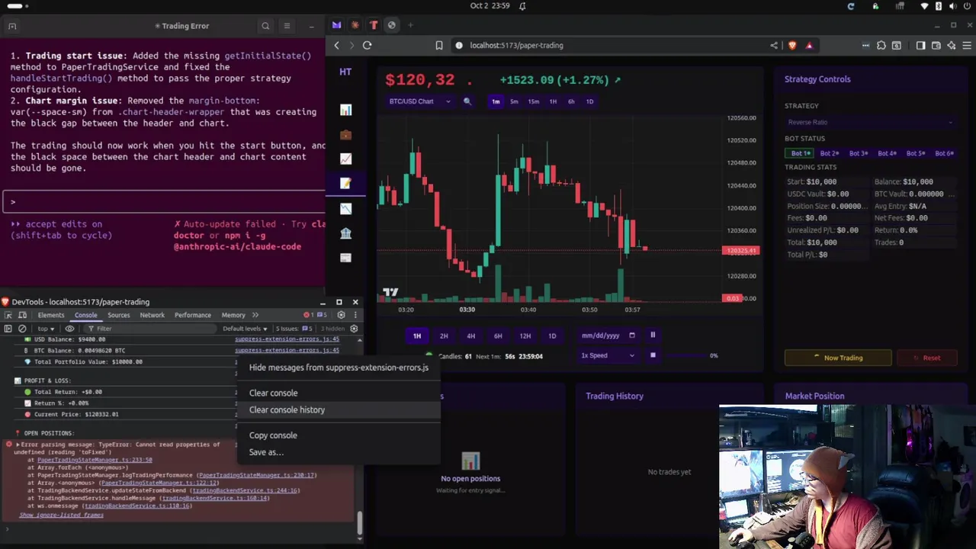976x549 pixels.
Task: Select Bot 4 status toggle
Action: click(x=887, y=153)
